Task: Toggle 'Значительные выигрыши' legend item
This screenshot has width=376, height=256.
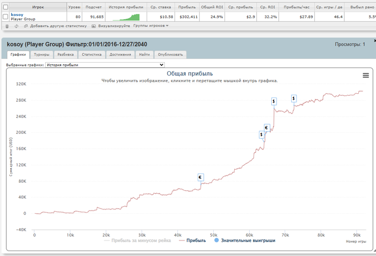Action: (x=244, y=240)
